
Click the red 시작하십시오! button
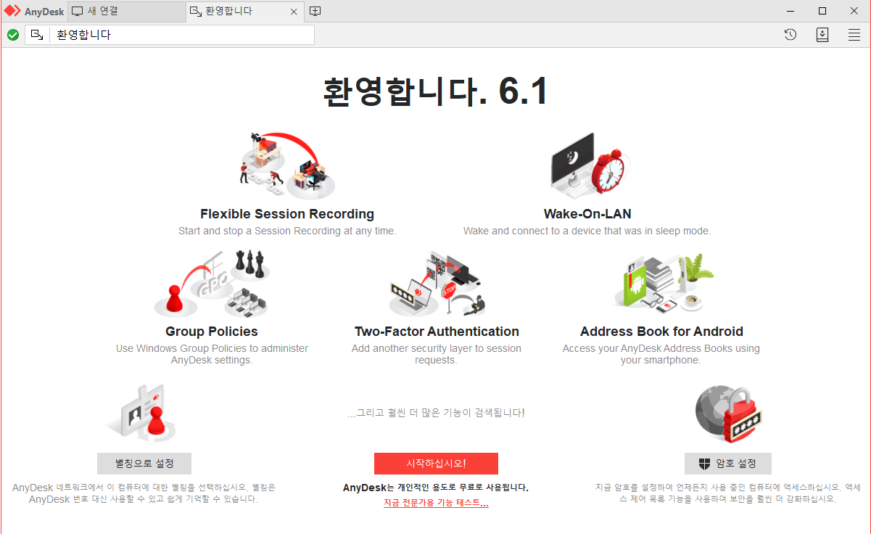coord(436,464)
